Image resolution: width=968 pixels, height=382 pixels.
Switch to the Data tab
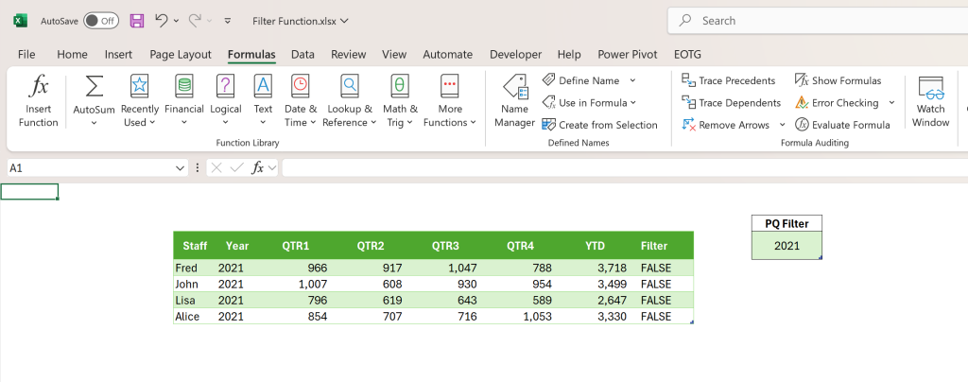[x=302, y=54]
